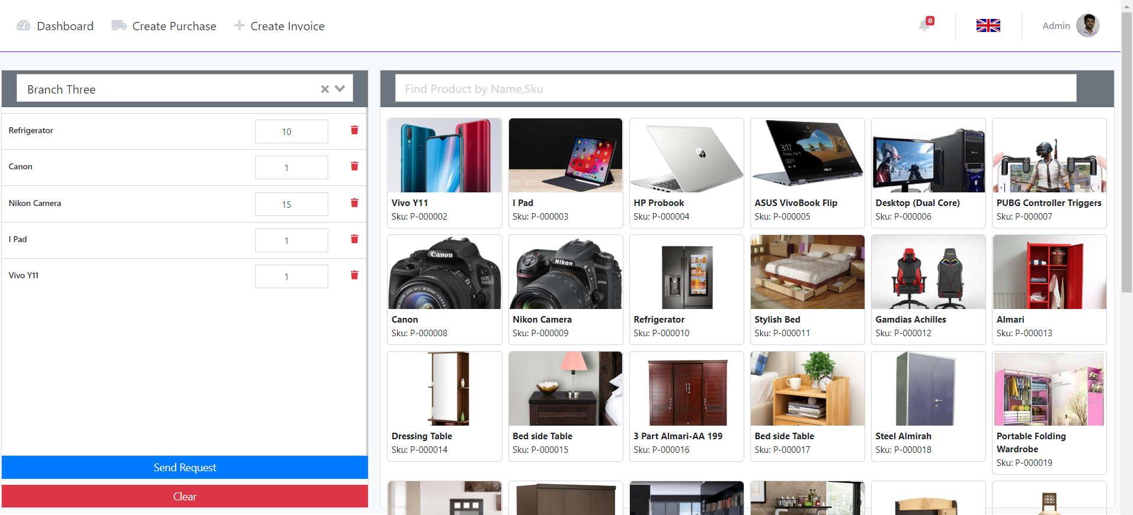Open the notifications bell
This screenshot has height=515, width=1133.
[x=925, y=25]
